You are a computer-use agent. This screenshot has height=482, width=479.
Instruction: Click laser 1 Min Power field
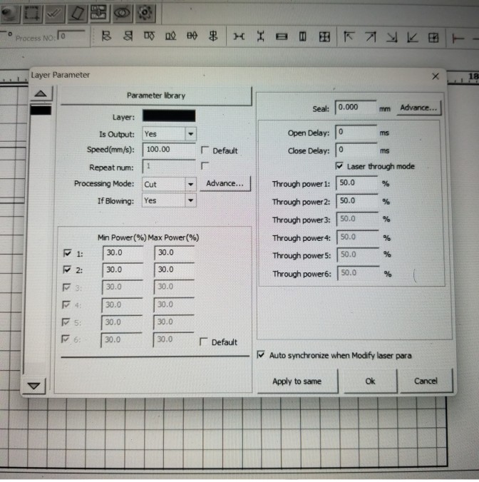123,252
